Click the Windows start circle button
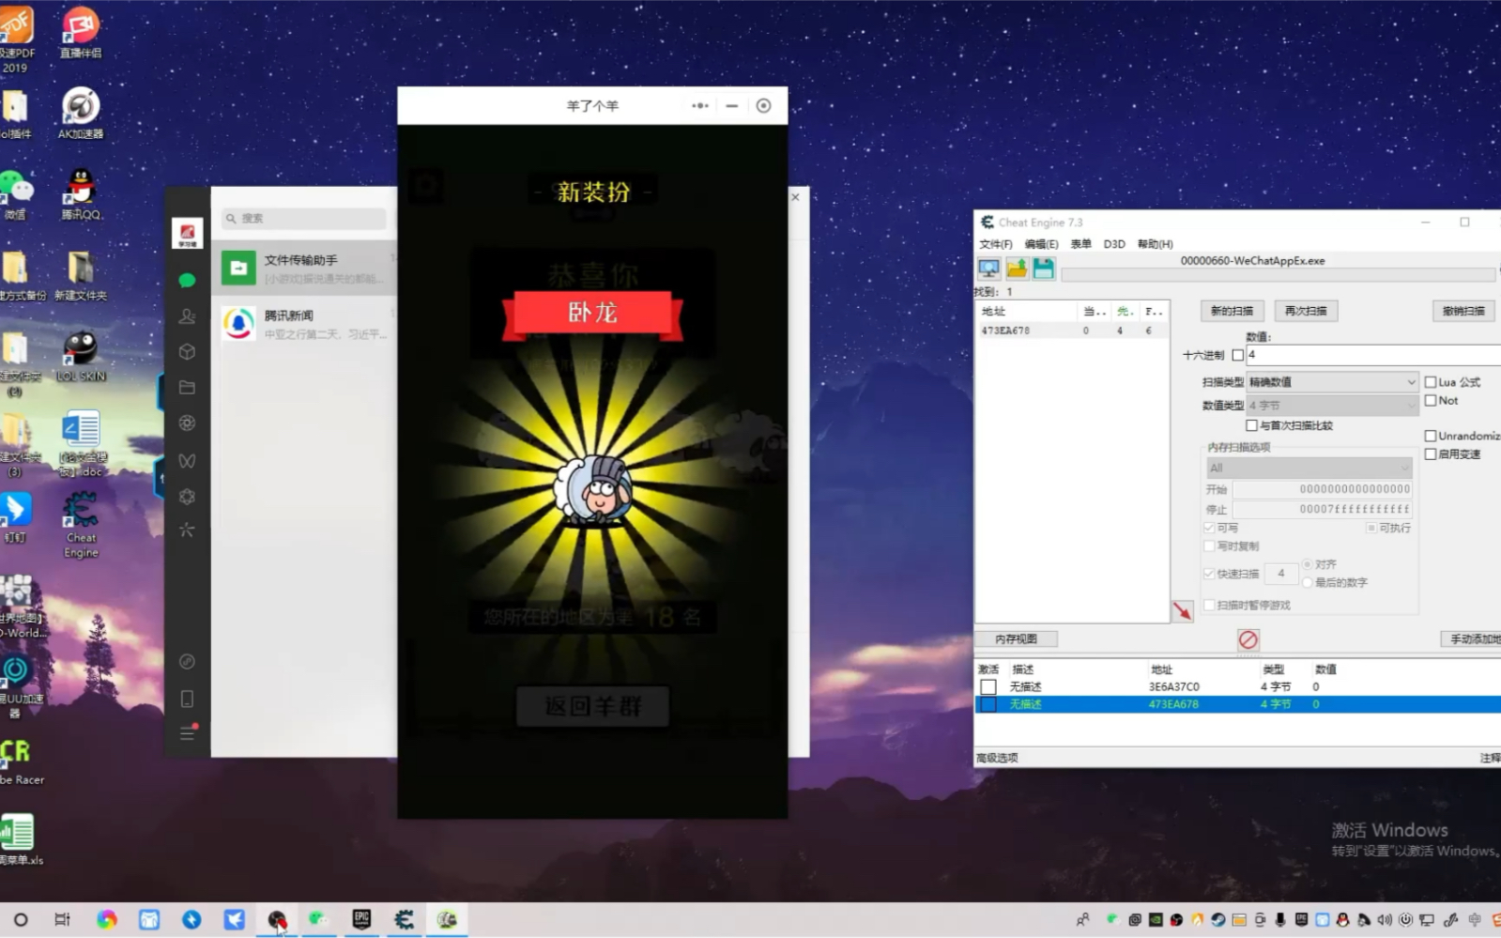This screenshot has width=1501, height=938. [21, 919]
